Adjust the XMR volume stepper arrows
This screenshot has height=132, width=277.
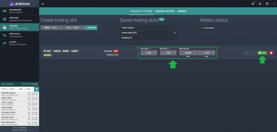coord(195,53)
